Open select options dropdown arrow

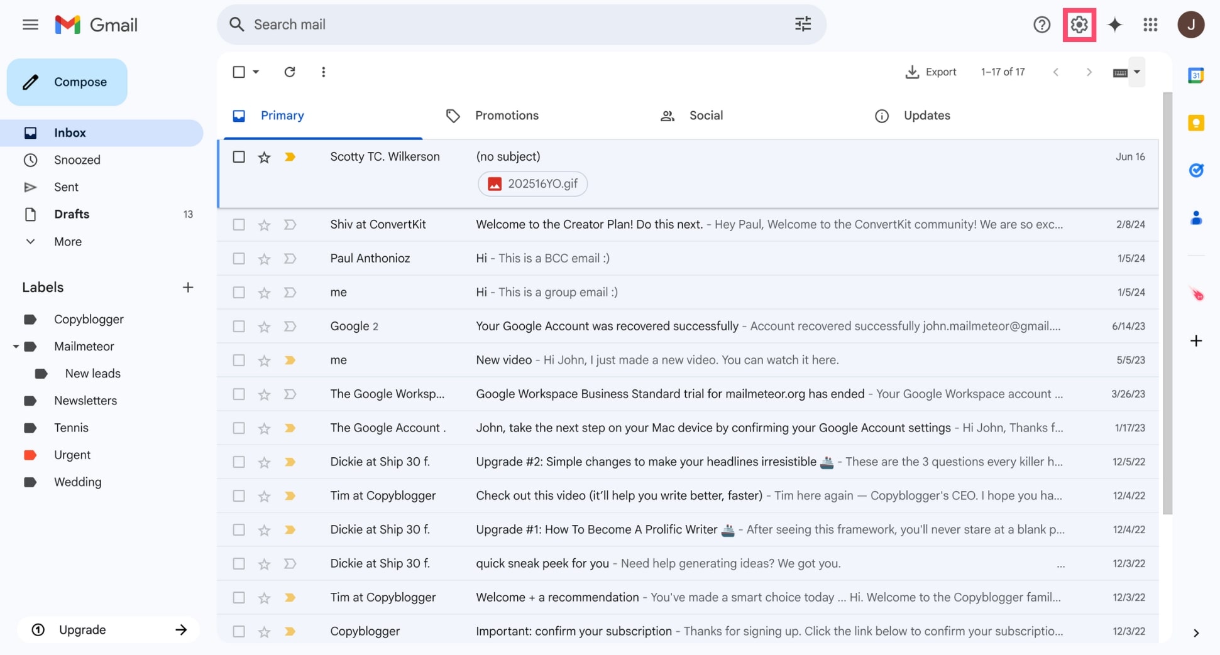point(256,72)
